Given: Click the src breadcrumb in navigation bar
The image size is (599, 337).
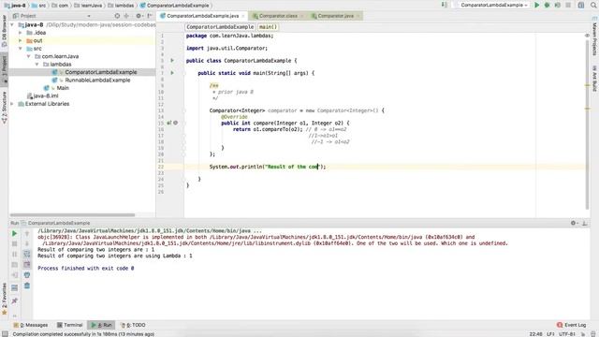Looking at the screenshot, I should [x=39, y=6].
